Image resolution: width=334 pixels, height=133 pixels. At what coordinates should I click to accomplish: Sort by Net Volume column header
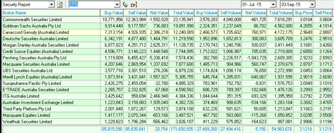click(254, 13)
